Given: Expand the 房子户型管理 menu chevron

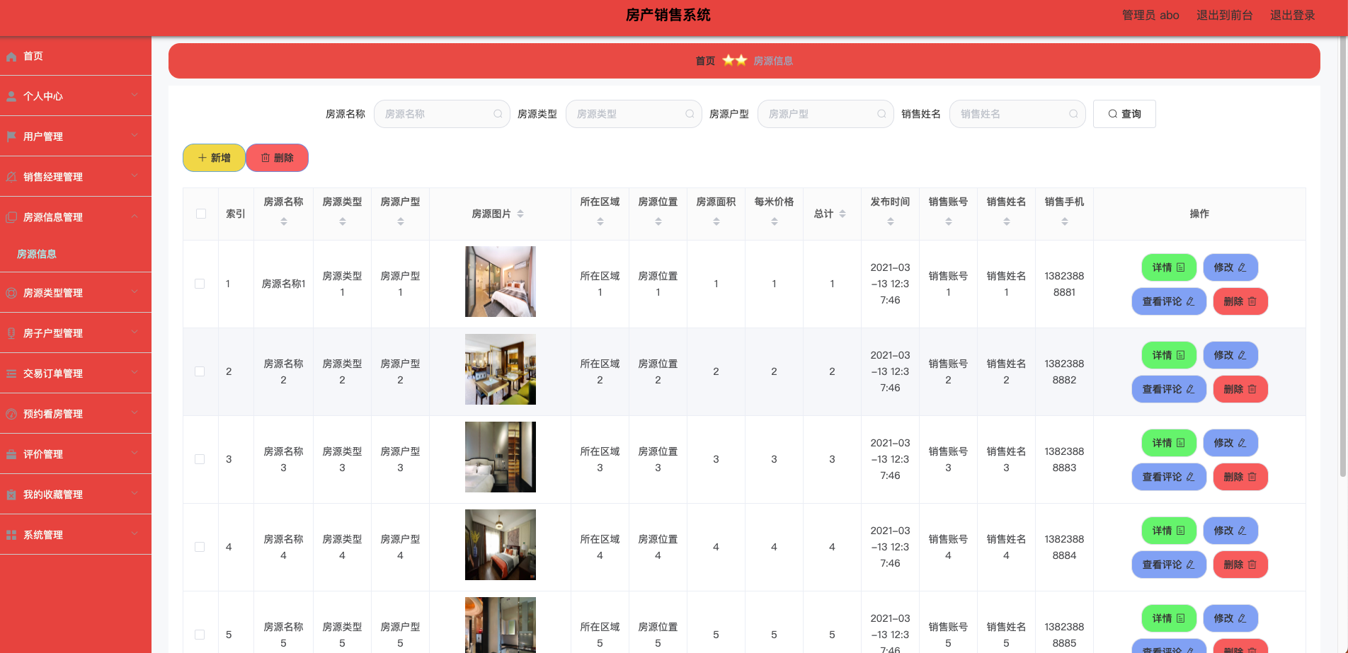Looking at the screenshot, I should click(x=135, y=332).
